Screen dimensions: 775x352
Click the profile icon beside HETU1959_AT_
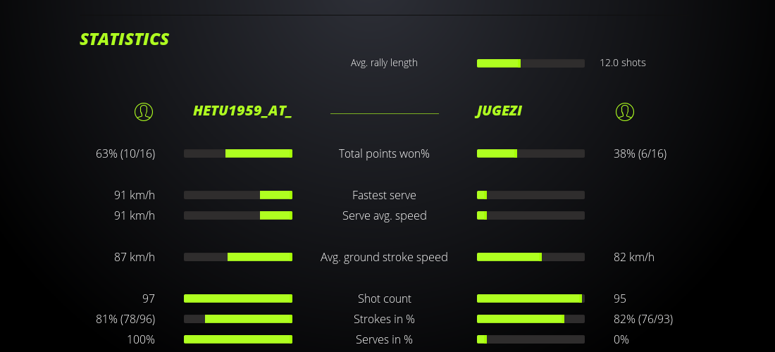pos(144,111)
